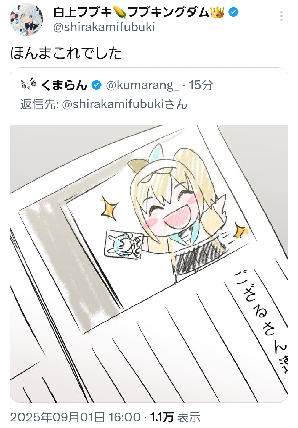Open the くまらん display name in quoted tweet
Image resolution: width=298 pixels, height=428 pixels.
64,85
